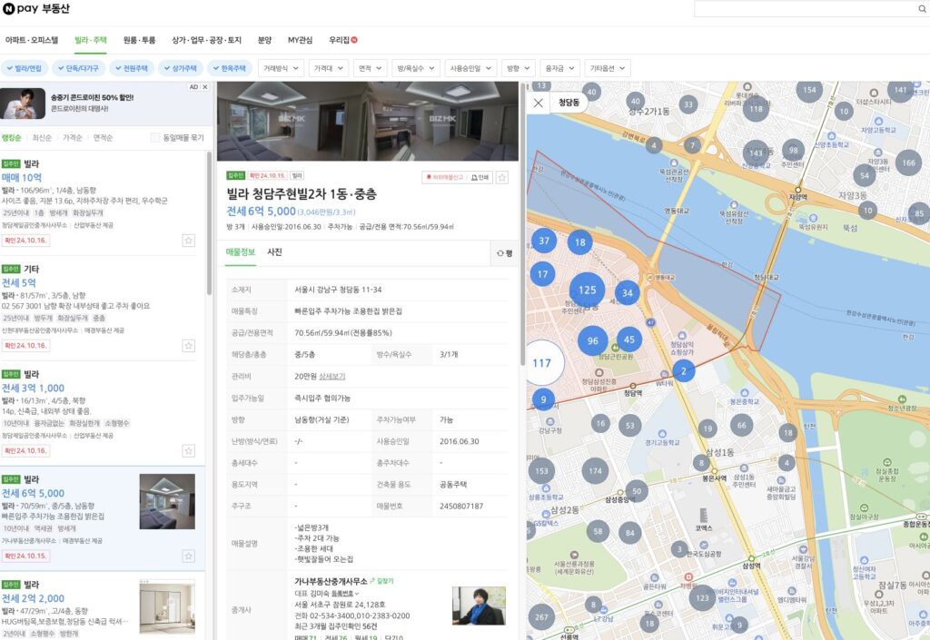The width and height of the screenshot is (930, 640).
Task: Sort listings by 랭킹순
Action: pyautogui.click(x=11, y=137)
